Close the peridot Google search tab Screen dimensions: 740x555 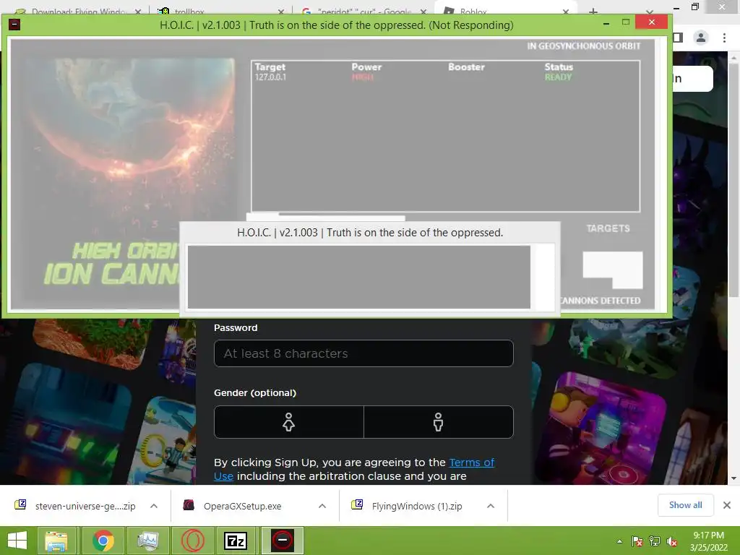coord(423,12)
